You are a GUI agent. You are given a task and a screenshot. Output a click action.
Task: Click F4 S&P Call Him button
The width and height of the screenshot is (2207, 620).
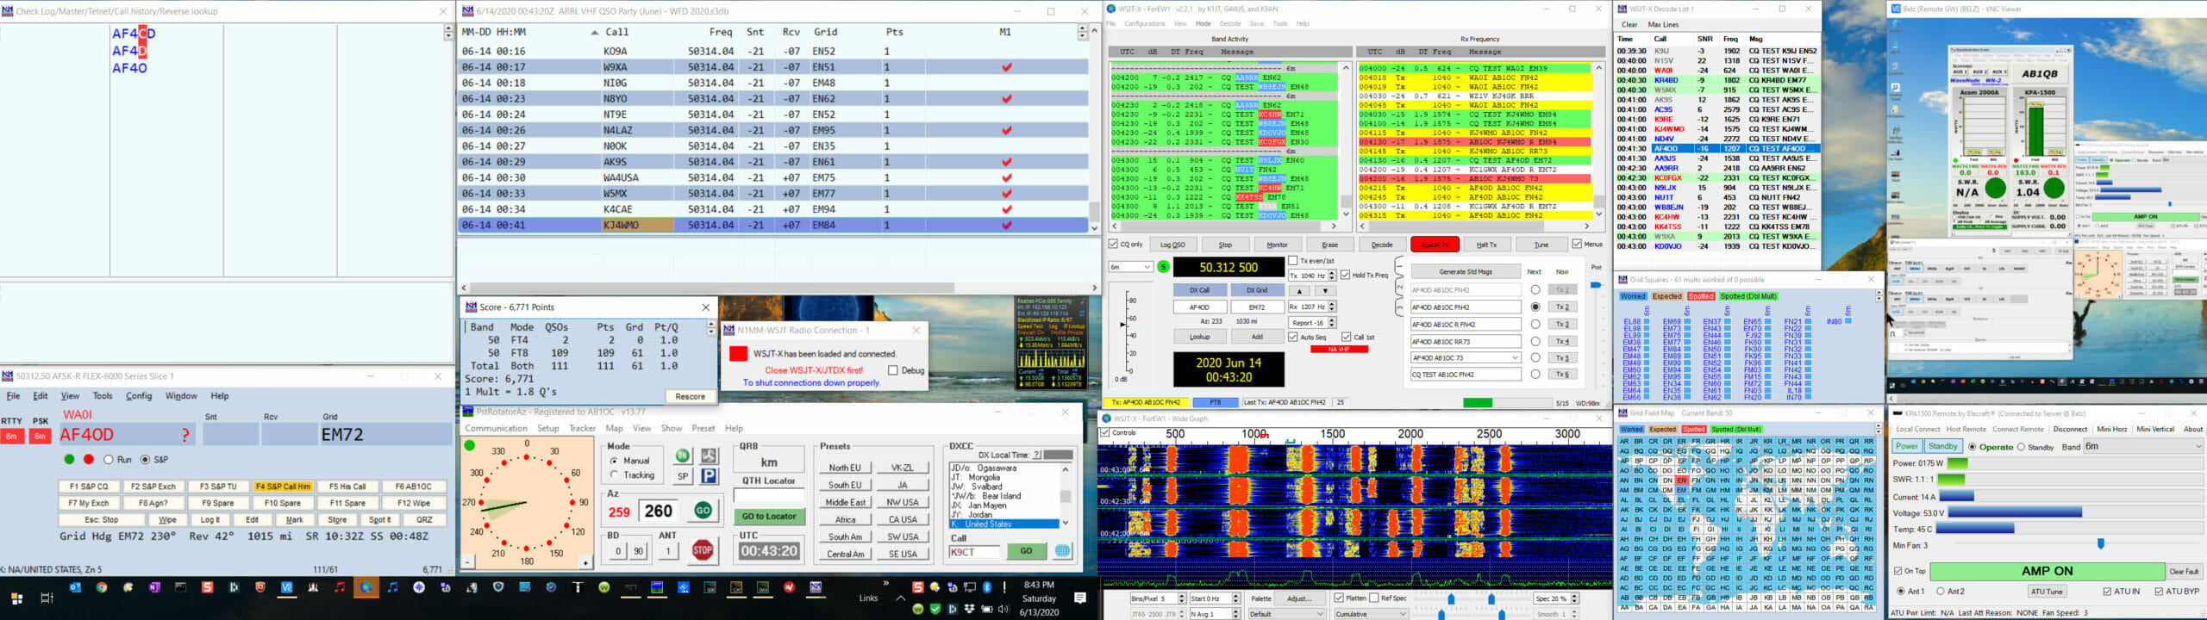tap(283, 487)
